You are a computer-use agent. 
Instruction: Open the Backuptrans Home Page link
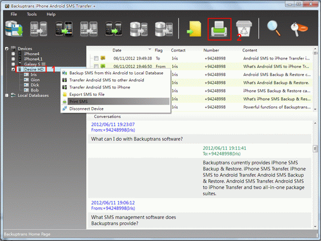point(27,234)
